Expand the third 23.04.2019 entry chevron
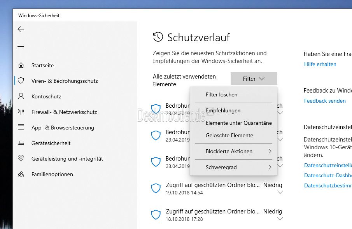This screenshot has width=352, height=229. pyautogui.click(x=280, y=166)
